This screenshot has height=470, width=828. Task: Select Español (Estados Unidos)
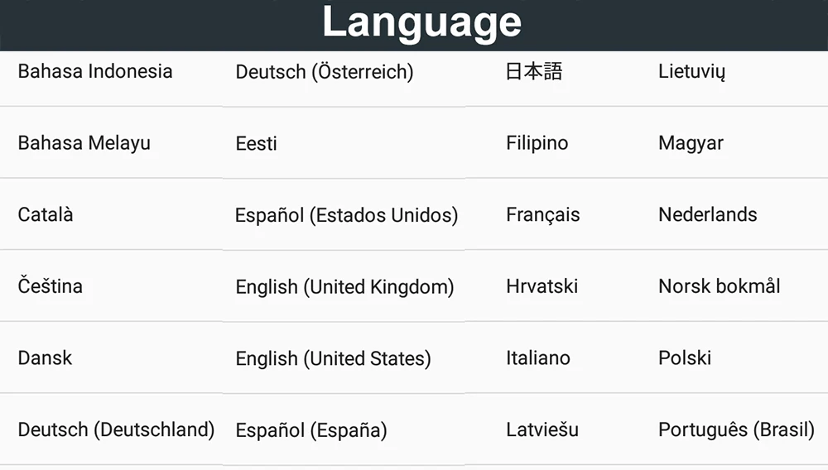pos(346,215)
